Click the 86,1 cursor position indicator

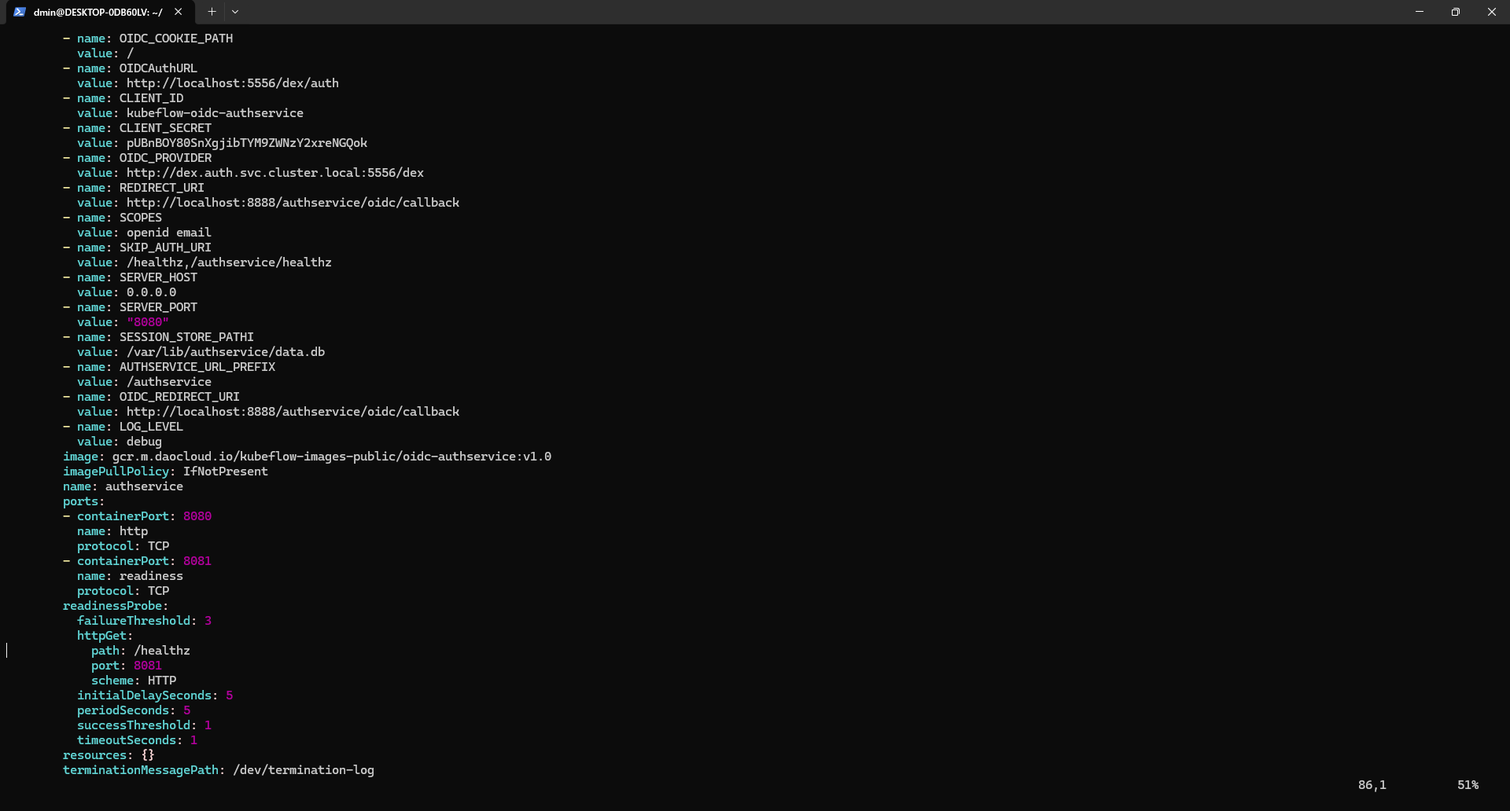click(x=1372, y=785)
